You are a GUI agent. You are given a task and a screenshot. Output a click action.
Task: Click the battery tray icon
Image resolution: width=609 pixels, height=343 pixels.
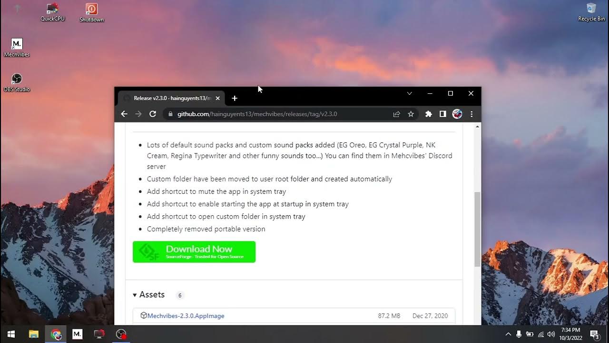pyautogui.click(x=530, y=334)
